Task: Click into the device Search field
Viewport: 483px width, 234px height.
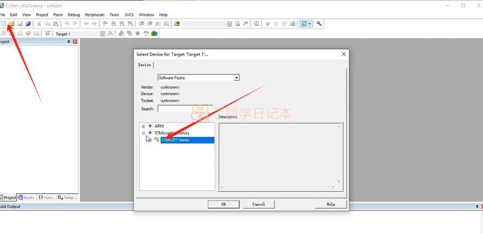Action: [185, 109]
